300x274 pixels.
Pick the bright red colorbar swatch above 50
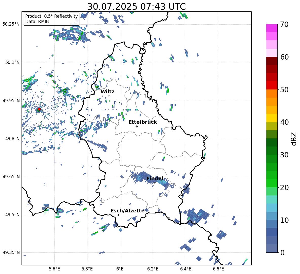point(272,85)
